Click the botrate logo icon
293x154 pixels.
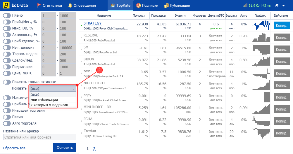(x=6, y=5)
